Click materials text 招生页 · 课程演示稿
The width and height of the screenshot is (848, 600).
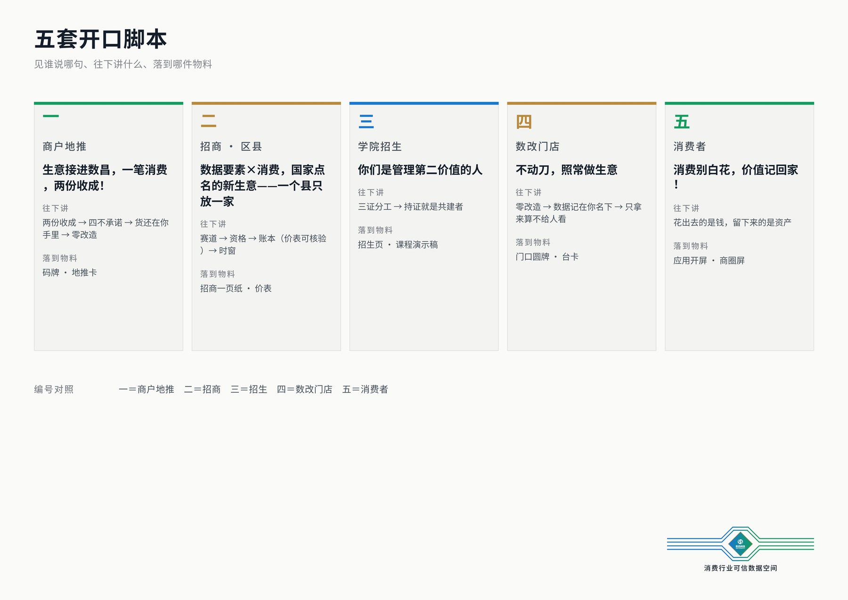pos(398,245)
